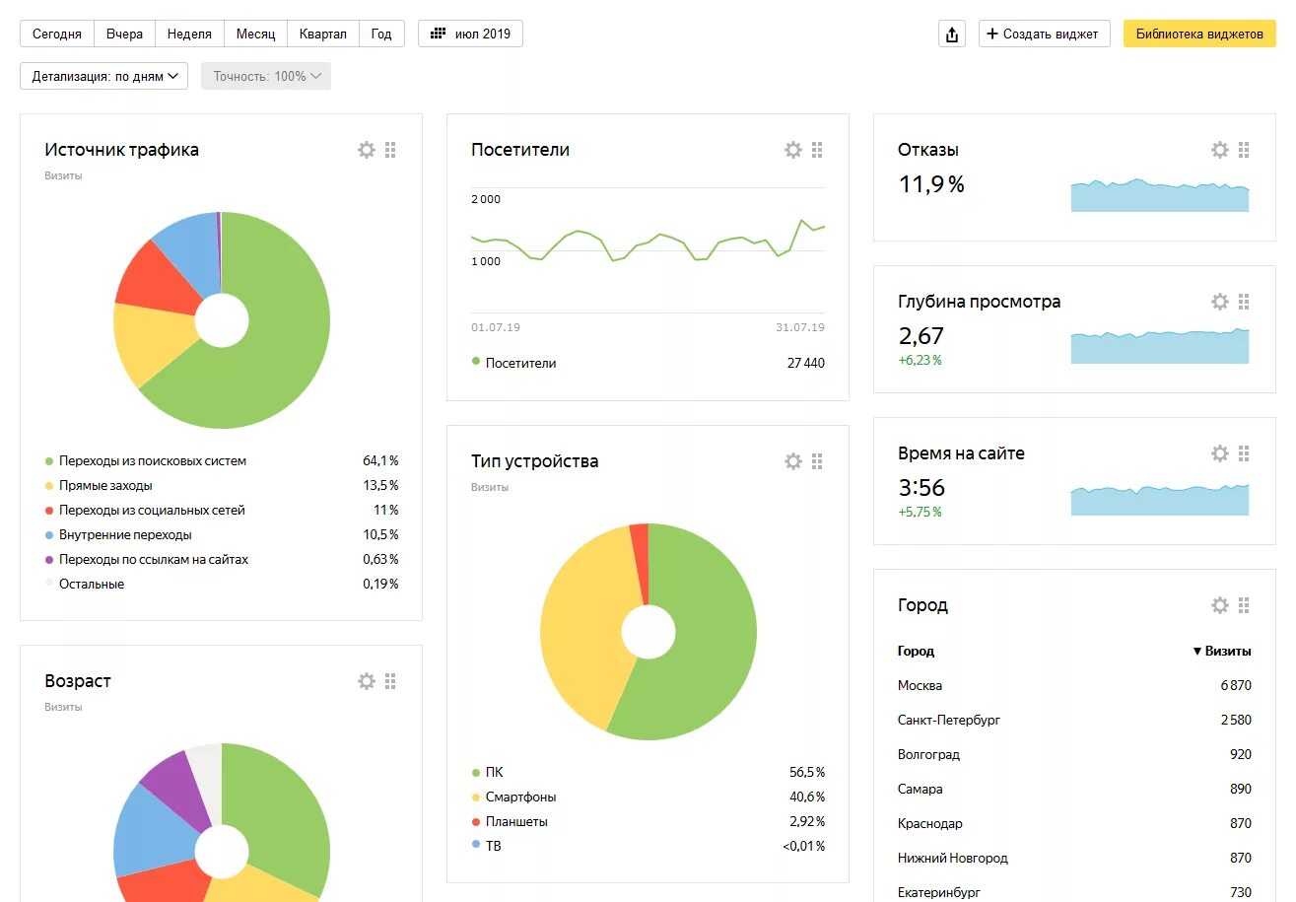Viewport: 1296px width, 902px height.
Task: Open settings gear of Время на сайте widget
Action: (x=1220, y=453)
